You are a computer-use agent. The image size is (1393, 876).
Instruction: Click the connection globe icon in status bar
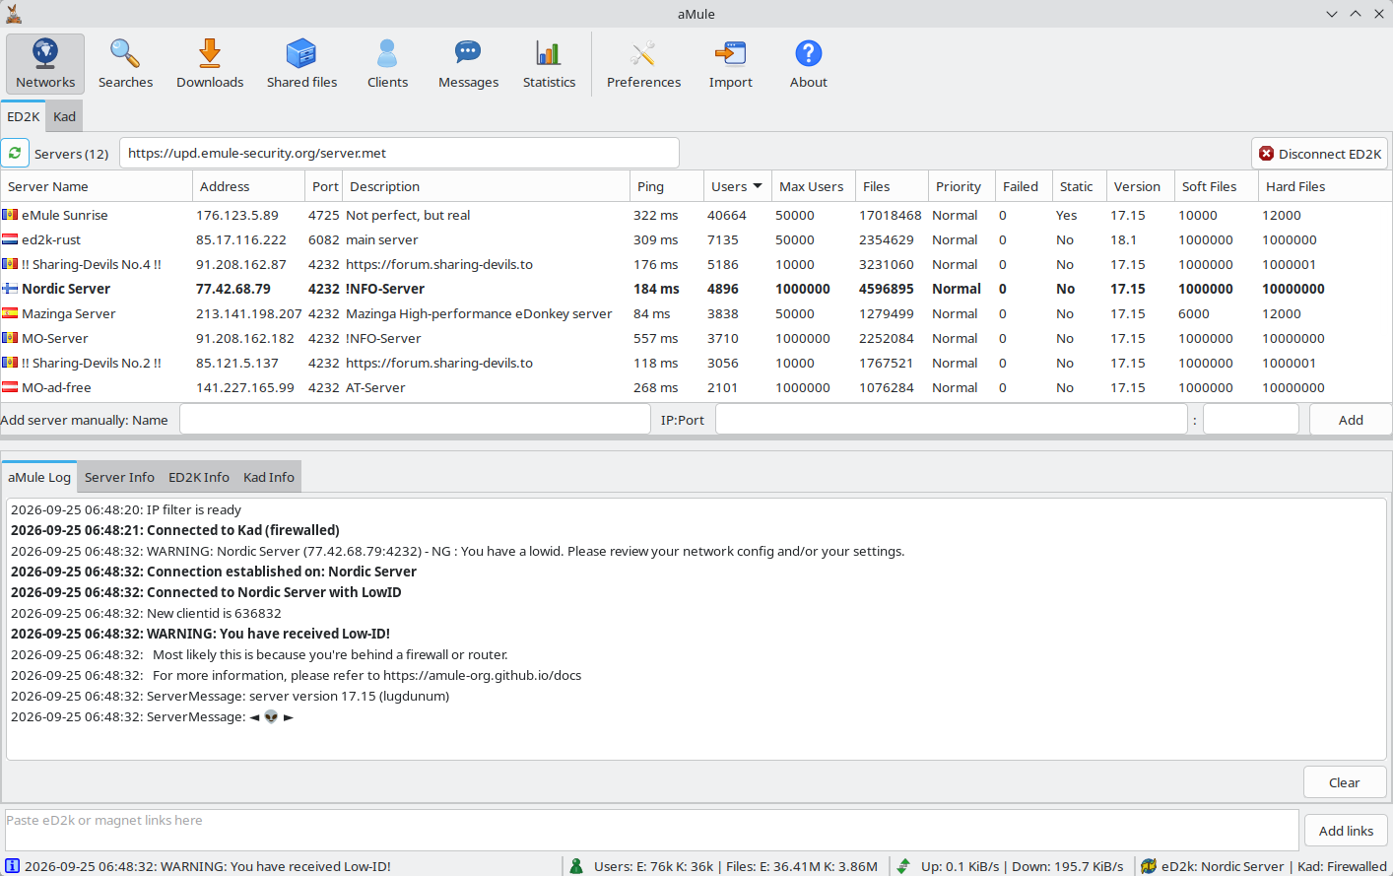[1149, 866]
